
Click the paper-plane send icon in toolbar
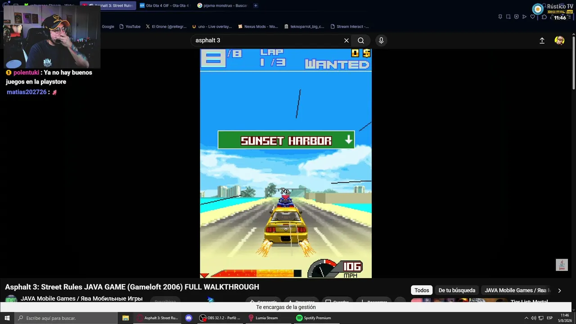524,17
